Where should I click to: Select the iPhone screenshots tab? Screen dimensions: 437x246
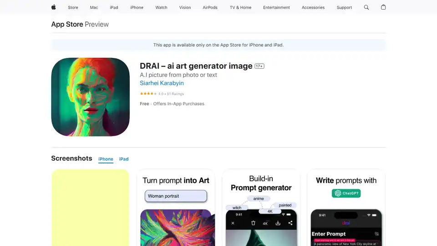106,159
